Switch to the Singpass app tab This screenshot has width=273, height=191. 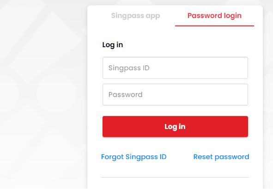[x=135, y=16]
